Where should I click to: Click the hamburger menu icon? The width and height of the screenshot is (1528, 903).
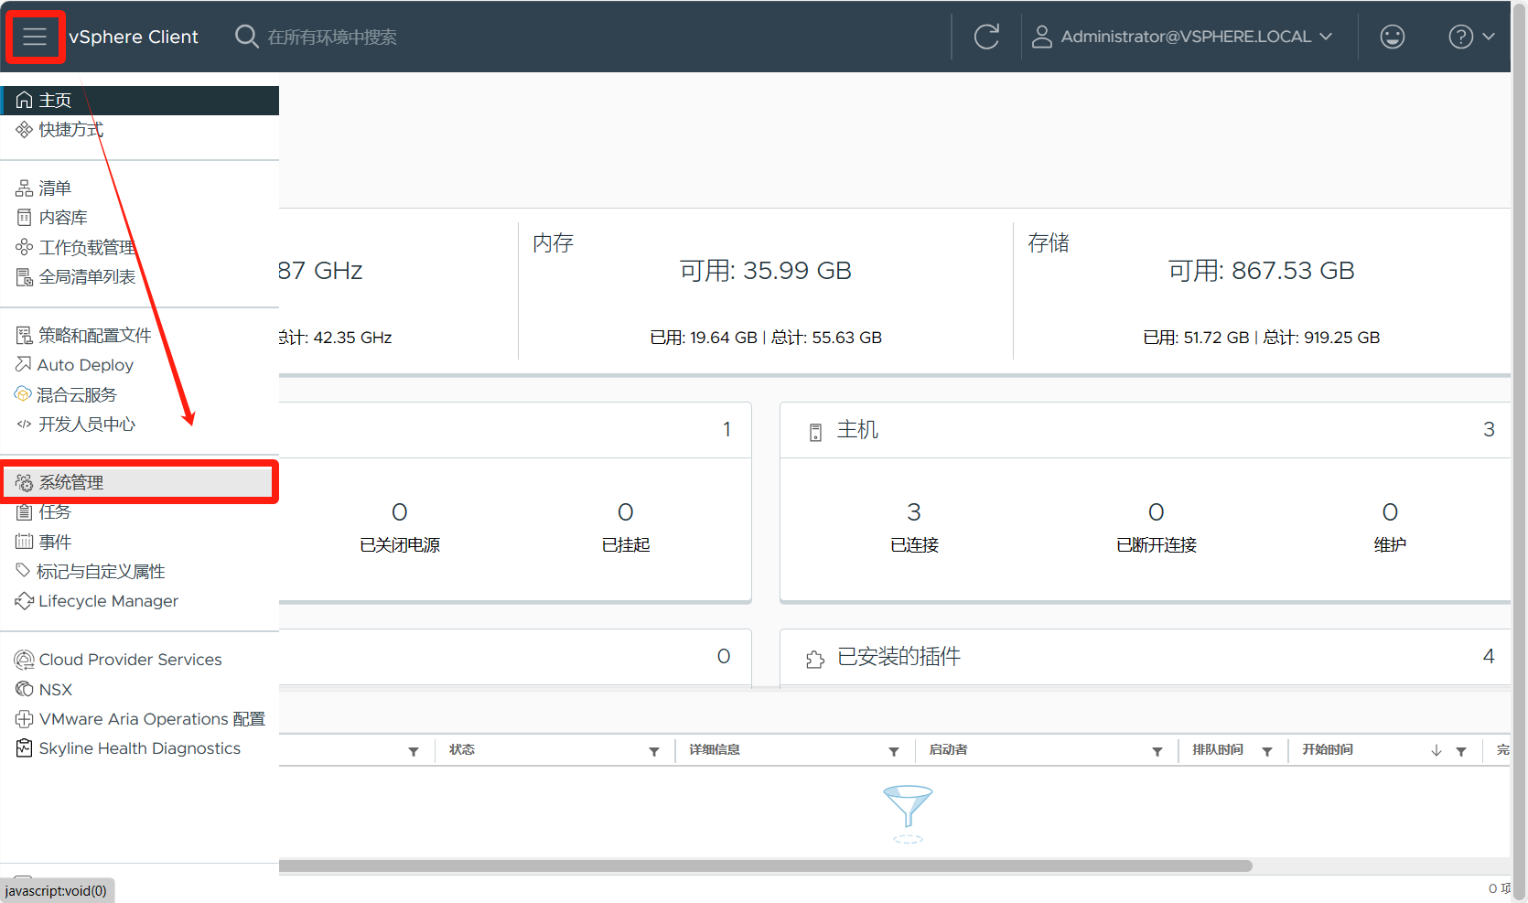point(35,37)
